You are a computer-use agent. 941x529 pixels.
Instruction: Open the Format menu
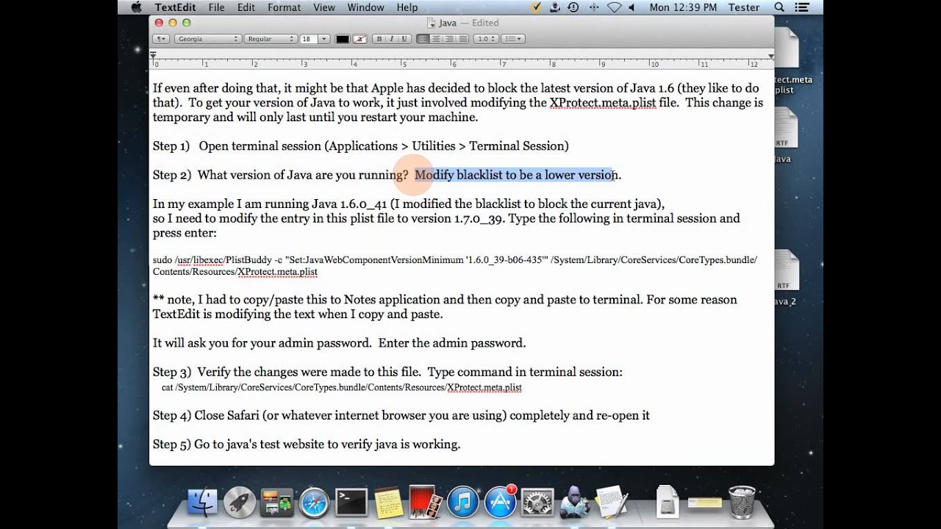tap(285, 7)
